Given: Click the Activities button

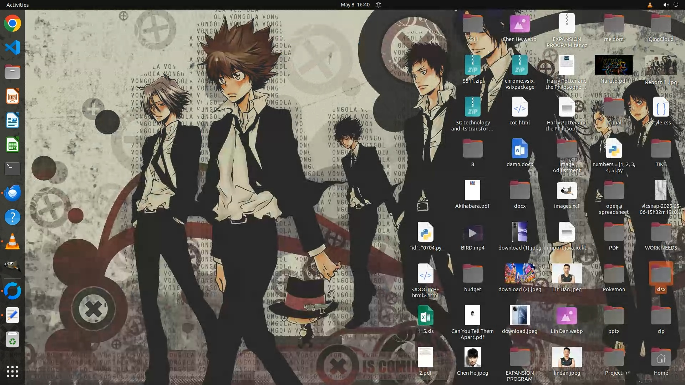Looking at the screenshot, I should [17, 5].
